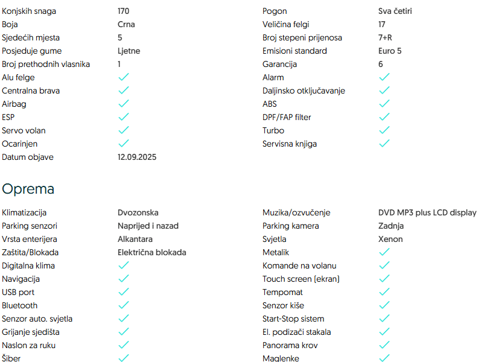The height and width of the screenshot is (362, 487).
Task: Click the Xenon lights value
Action: coord(381,239)
